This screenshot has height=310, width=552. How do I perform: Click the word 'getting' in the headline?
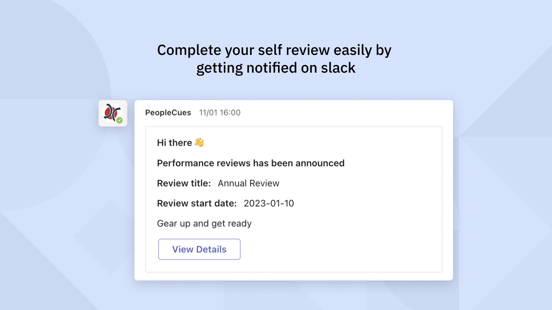[219, 68]
